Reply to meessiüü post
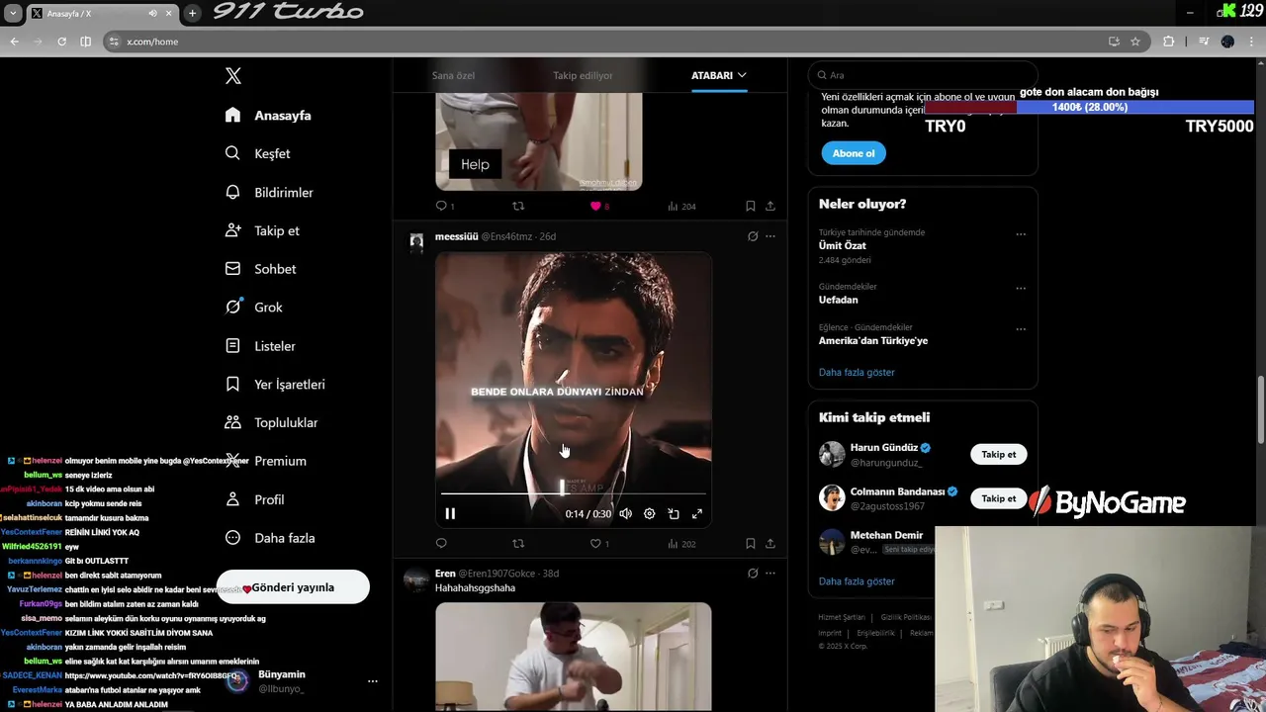 pyautogui.click(x=441, y=543)
